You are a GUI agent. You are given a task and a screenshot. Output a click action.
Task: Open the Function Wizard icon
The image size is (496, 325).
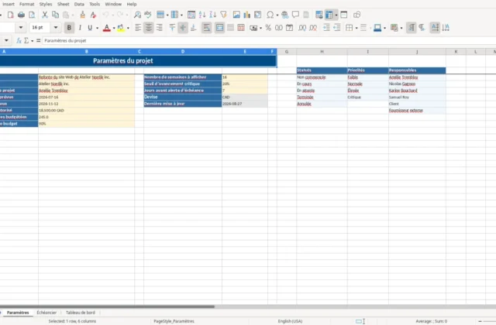coord(19,40)
